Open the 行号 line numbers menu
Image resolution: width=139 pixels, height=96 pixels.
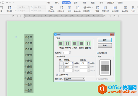pos(87,11)
